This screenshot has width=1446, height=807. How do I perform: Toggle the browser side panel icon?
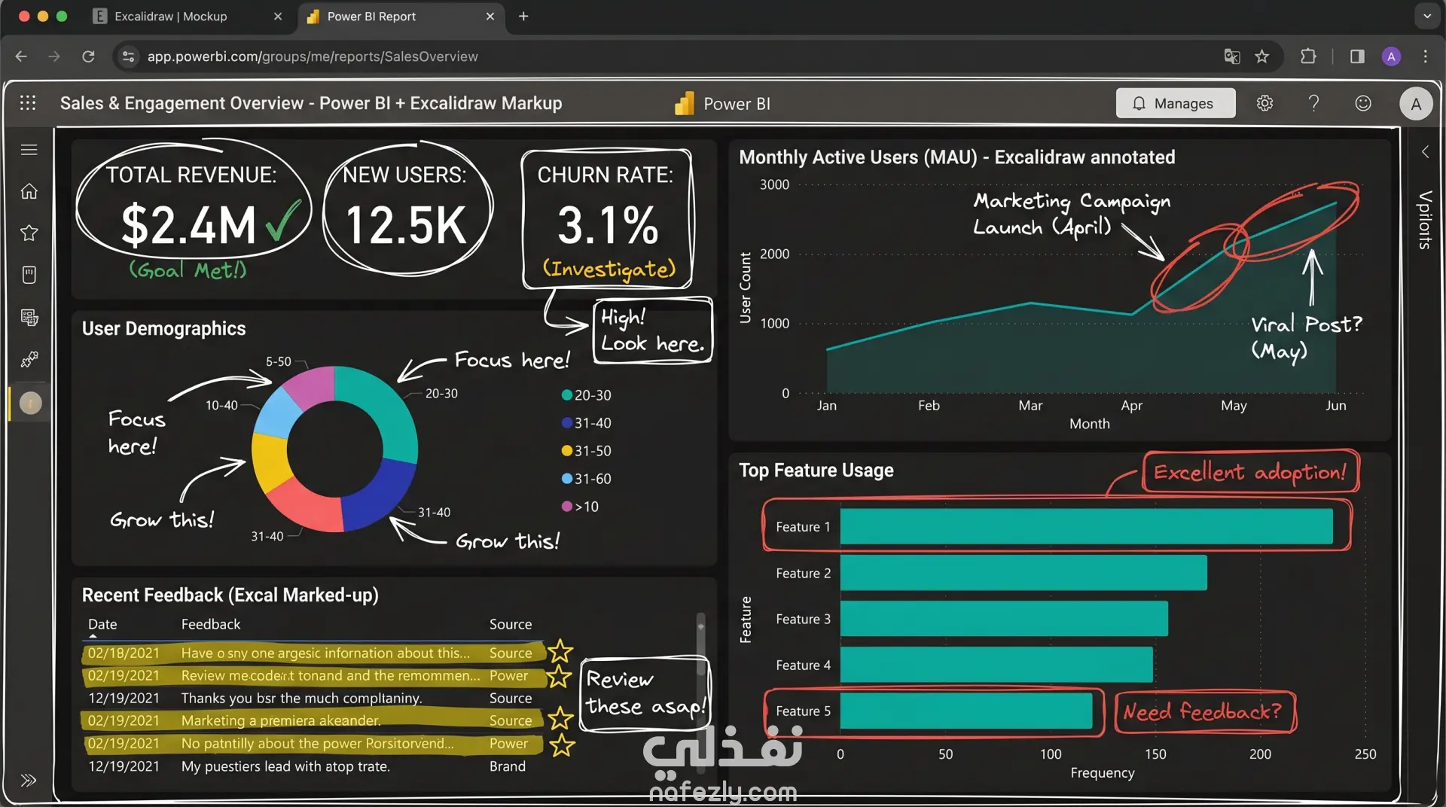(1357, 56)
